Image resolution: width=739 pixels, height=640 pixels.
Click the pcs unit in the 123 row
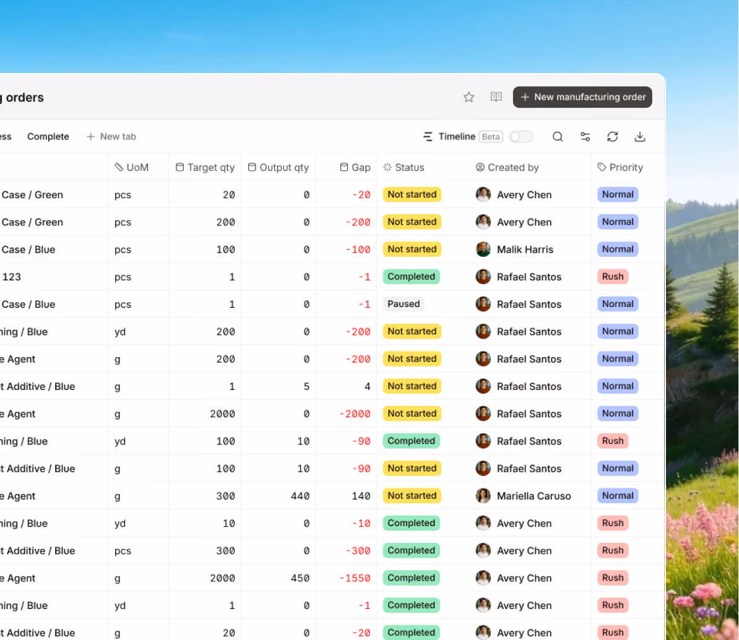tap(123, 277)
